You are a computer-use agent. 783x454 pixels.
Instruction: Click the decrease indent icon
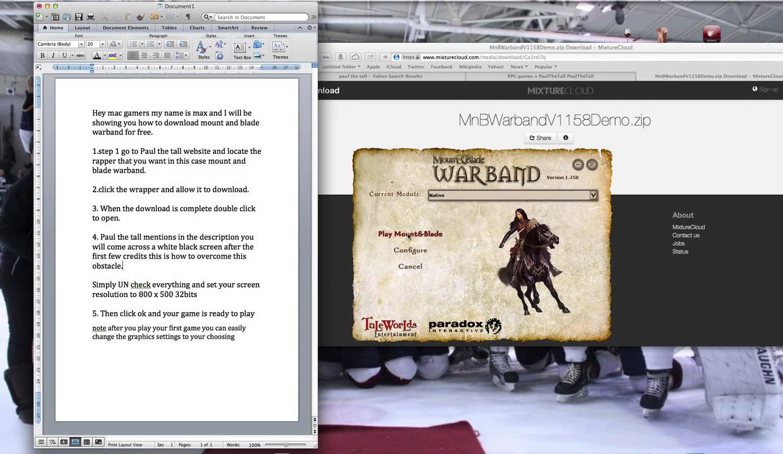pyautogui.click(x=170, y=44)
